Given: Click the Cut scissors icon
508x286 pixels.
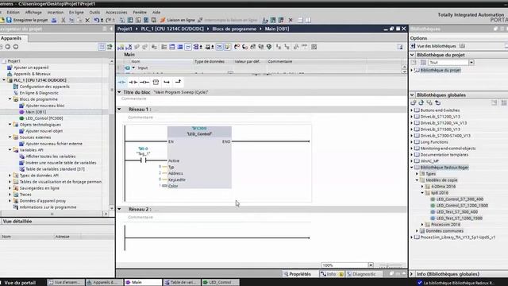Looking at the screenshot, I should [63, 20].
